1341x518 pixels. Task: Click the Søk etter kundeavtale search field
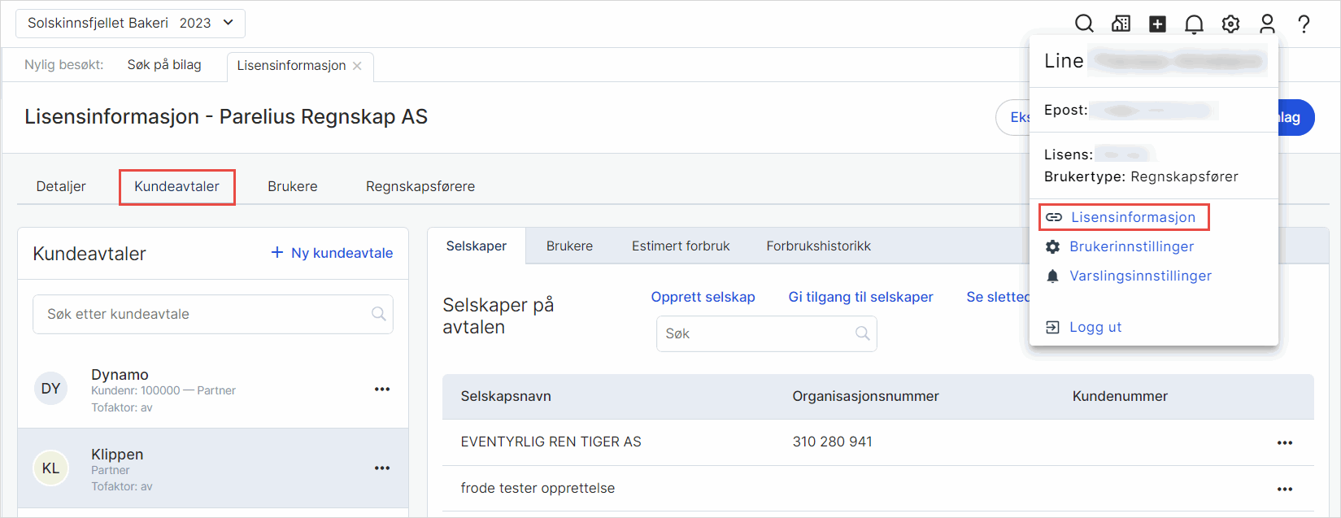pyautogui.click(x=203, y=314)
